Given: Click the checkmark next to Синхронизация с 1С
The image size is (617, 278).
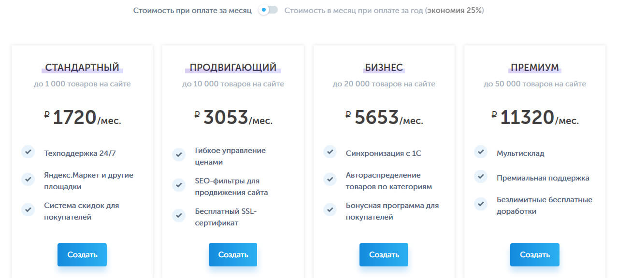Looking at the screenshot, I should pyautogui.click(x=330, y=152).
